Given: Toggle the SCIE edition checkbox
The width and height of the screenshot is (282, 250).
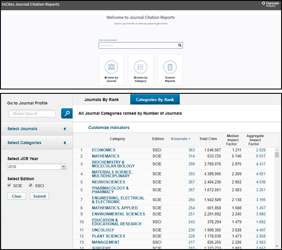Looking at the screenshot, I should tap(9, 185).
